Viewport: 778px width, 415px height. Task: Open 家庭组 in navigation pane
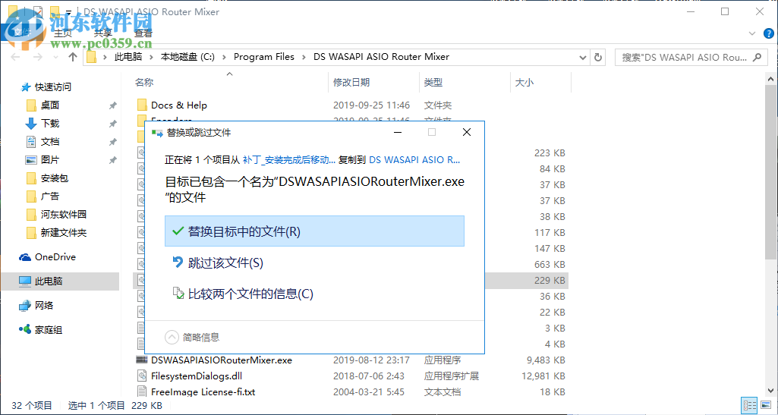pos(48,330)
